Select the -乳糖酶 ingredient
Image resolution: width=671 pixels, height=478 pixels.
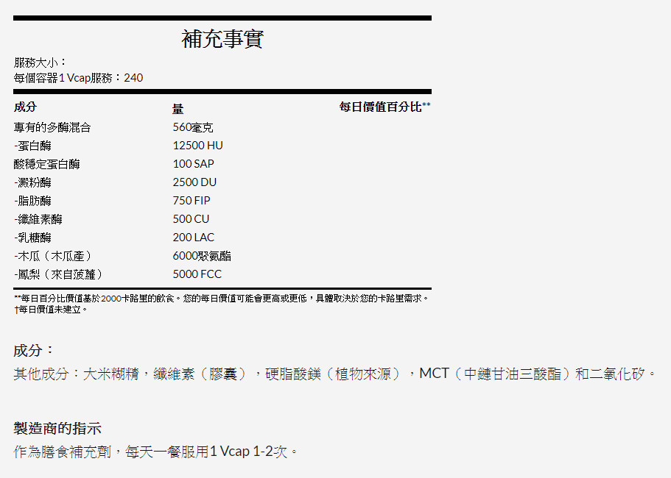pos(32,238)
